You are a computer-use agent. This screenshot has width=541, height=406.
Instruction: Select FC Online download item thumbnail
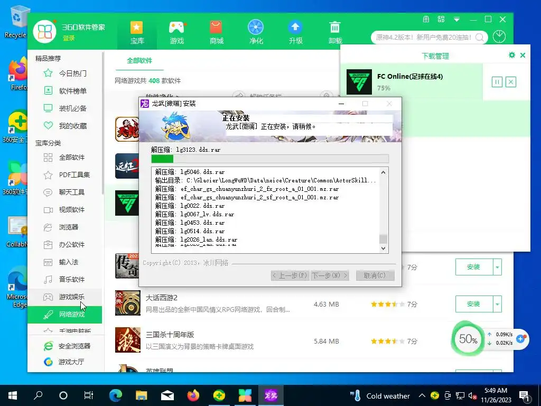tap(359, 82)
